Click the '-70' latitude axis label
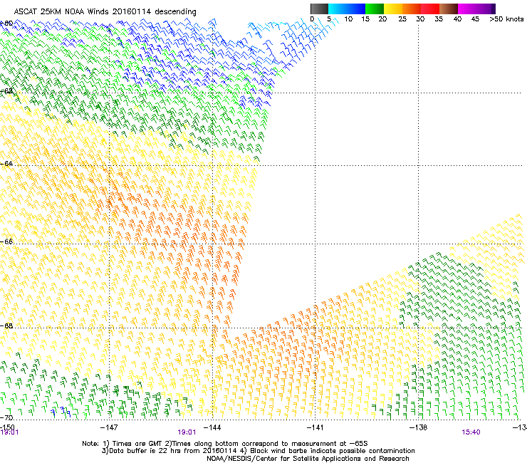Screen dimensions: 527x463 [x=6, y=417]
